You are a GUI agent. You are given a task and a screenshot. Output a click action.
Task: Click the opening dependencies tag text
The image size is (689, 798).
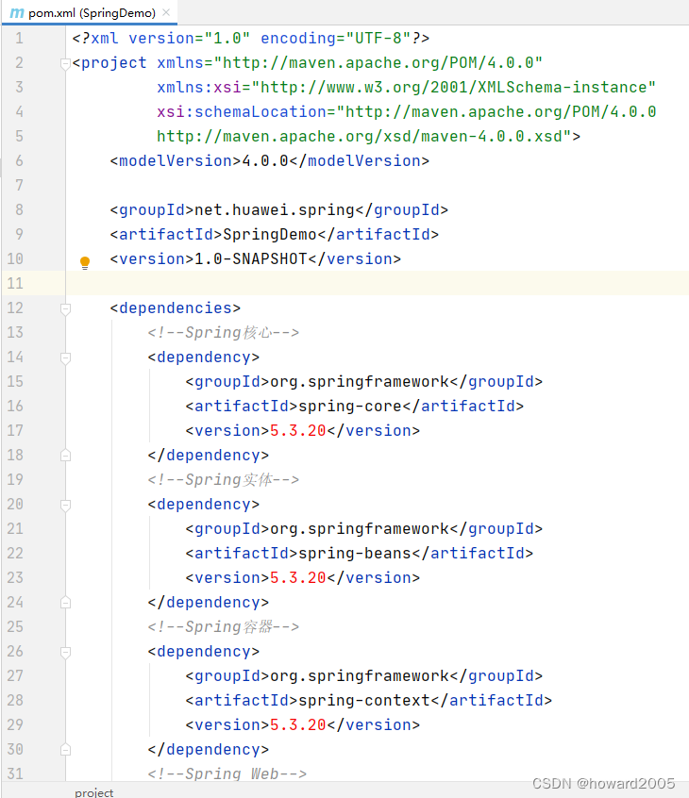coord(176,308)
